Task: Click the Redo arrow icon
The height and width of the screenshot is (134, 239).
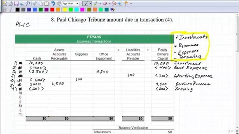Action: [59, 3]
